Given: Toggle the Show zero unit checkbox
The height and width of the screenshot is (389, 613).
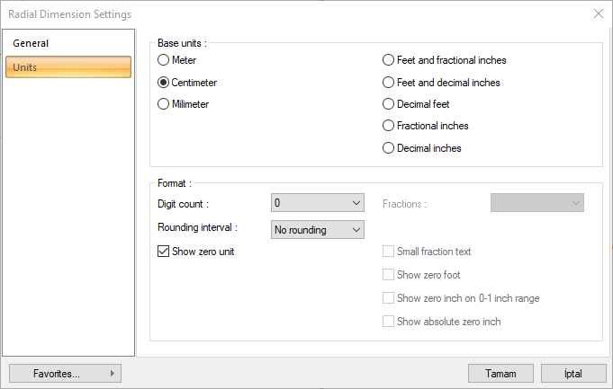Looking at the screenshot, I should click(164, 252).
